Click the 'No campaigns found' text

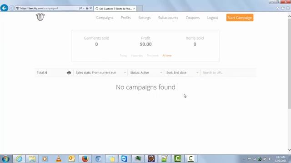tap(145, 87)
